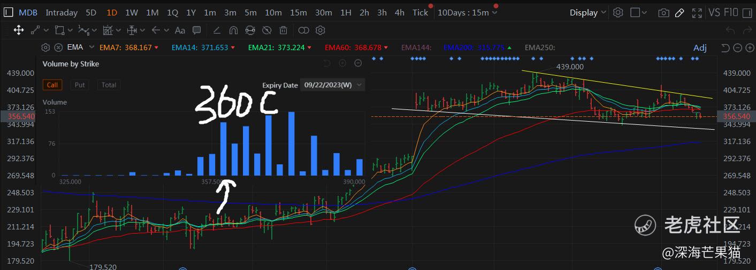756x270 pixels.
Task: Click the tallest blue volume bar
Action: click(x=292, y=144)
